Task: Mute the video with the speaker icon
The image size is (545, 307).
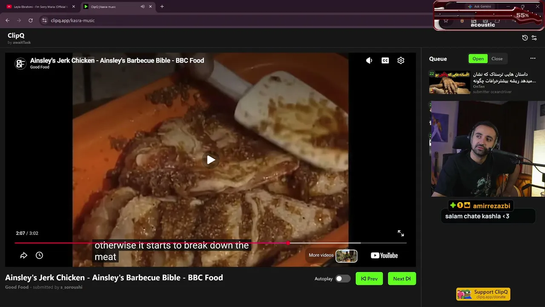Action: point(369,61)
